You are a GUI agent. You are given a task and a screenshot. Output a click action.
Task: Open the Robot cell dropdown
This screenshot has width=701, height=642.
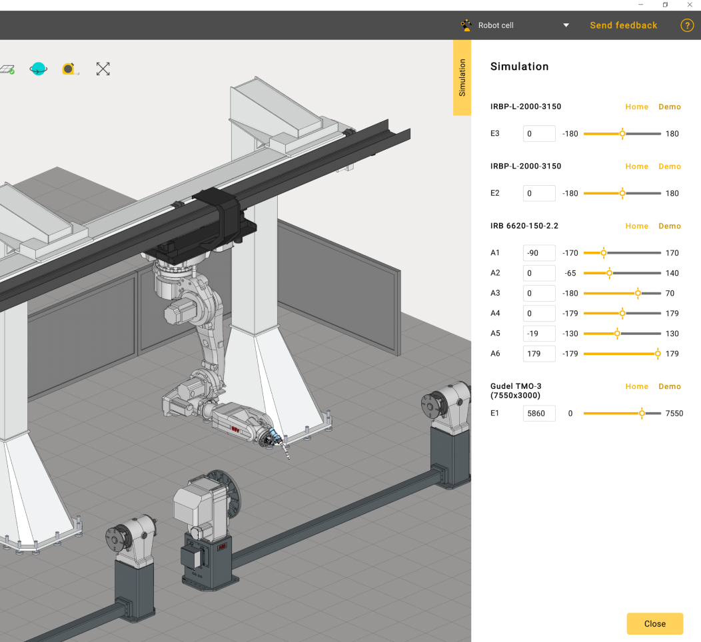pos(566,25)
